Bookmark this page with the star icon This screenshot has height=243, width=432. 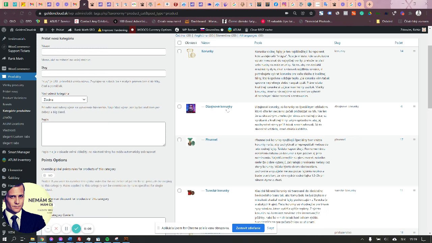tap(311, 13)
